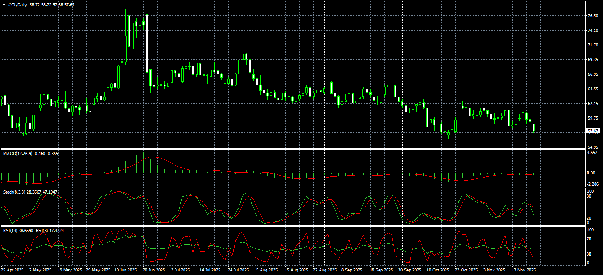Image resolution: width=603 pixels, height=275 pixels.
Task: Click the 22 Oct 2025 date label
Action: tap(465, 270)
